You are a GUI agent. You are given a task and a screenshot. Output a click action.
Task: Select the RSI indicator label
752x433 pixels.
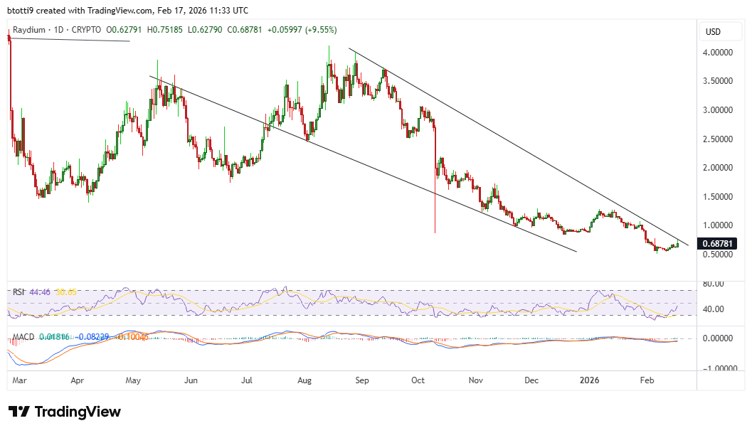coord(19,291)
